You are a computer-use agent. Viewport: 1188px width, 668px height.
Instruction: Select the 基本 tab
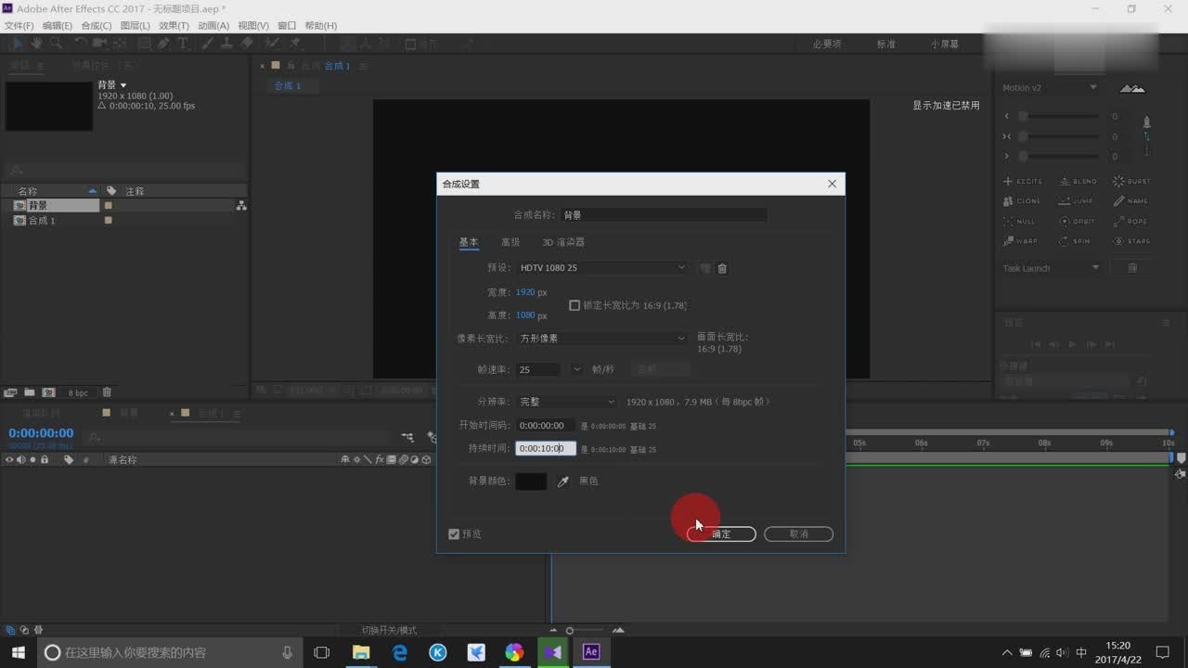point(469,242)
